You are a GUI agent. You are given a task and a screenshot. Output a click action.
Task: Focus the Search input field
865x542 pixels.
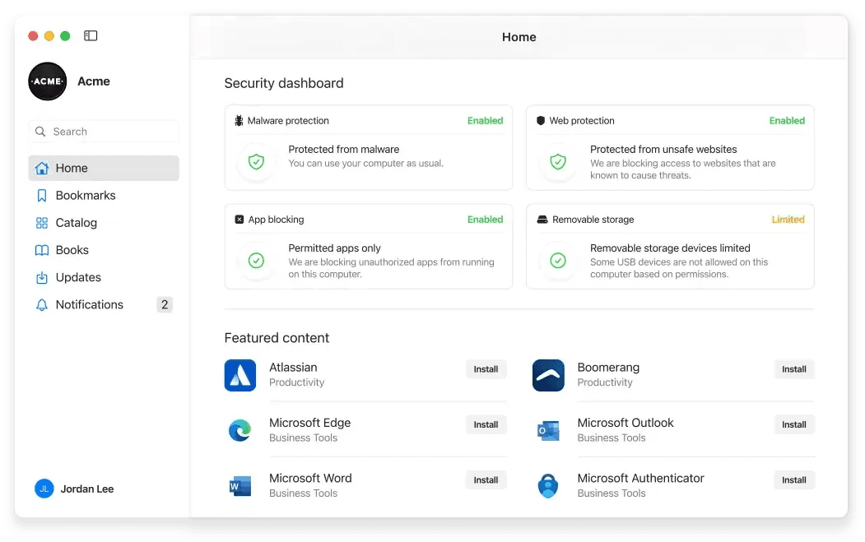coord(104,132)
